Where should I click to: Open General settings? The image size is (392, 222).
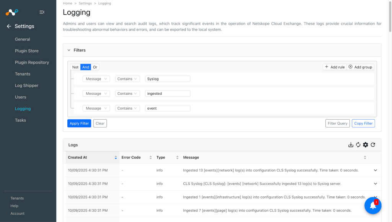tap(23, 39)
